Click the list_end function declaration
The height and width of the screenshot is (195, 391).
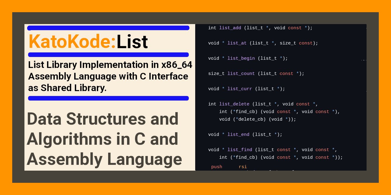click(245, 135)
